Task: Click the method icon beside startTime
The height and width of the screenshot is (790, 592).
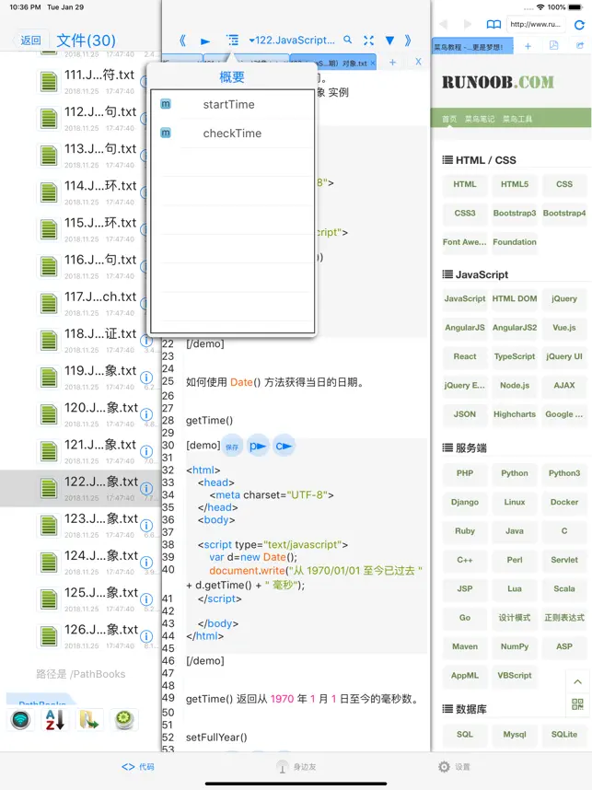Action: [165, 104]
